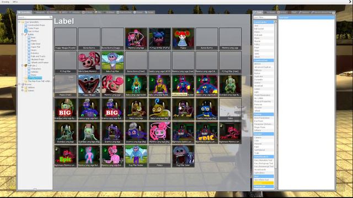Collapse the Construction tool category header
Screen dimensions: 353x198
[x=264, y=61]
